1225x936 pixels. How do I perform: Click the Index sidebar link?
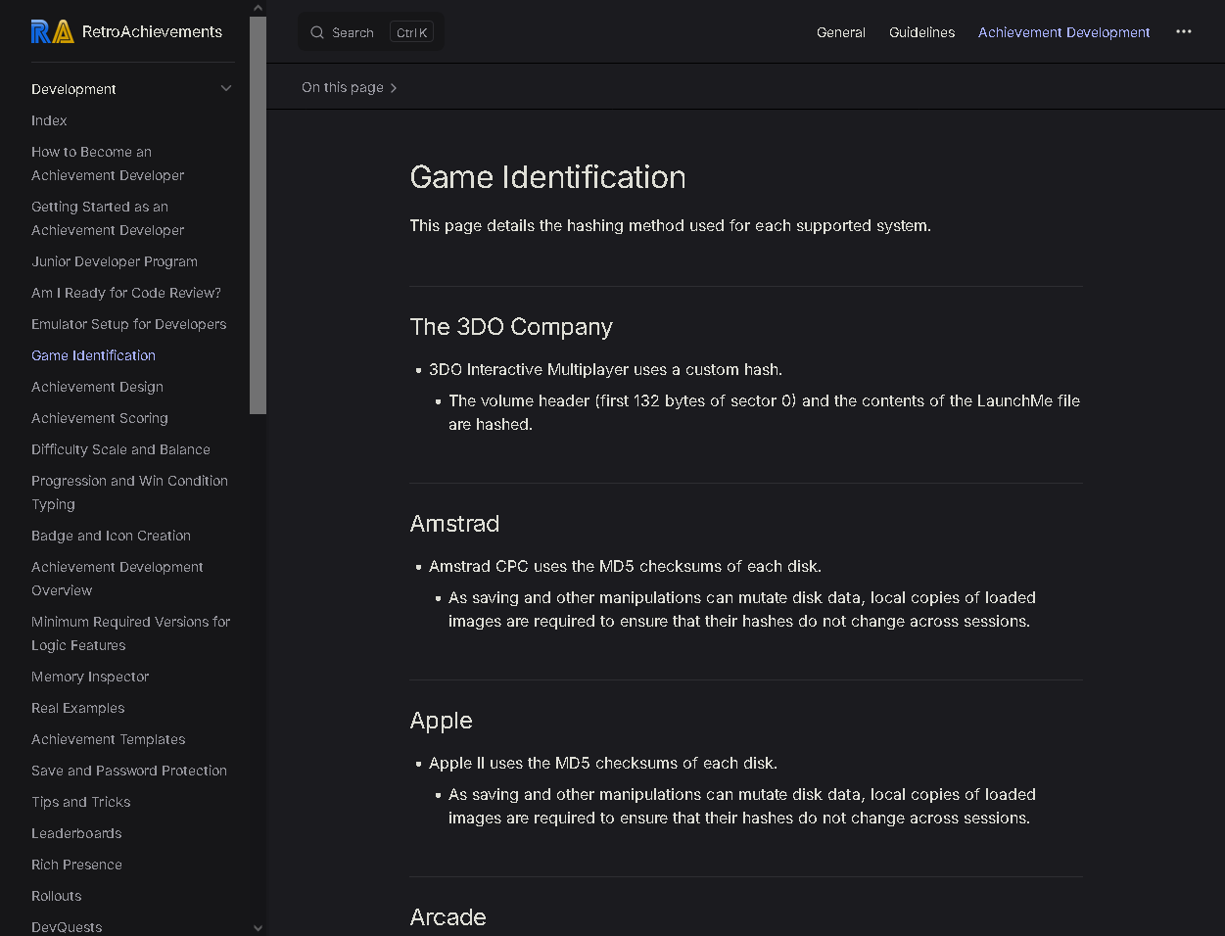tap(49, 120)
